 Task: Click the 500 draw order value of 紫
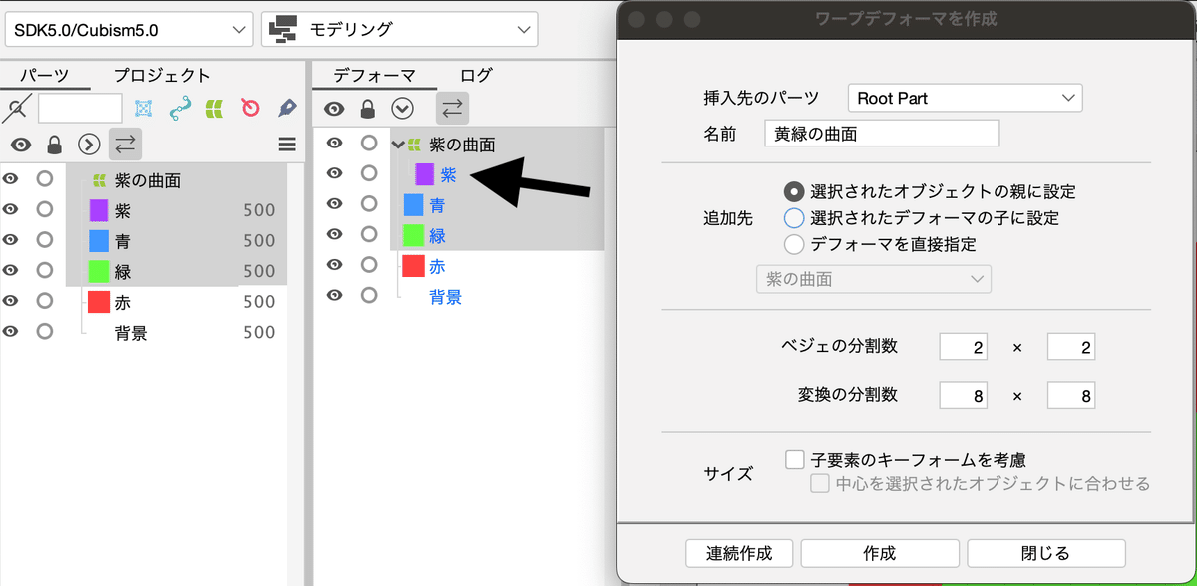(x=259, y=211)
